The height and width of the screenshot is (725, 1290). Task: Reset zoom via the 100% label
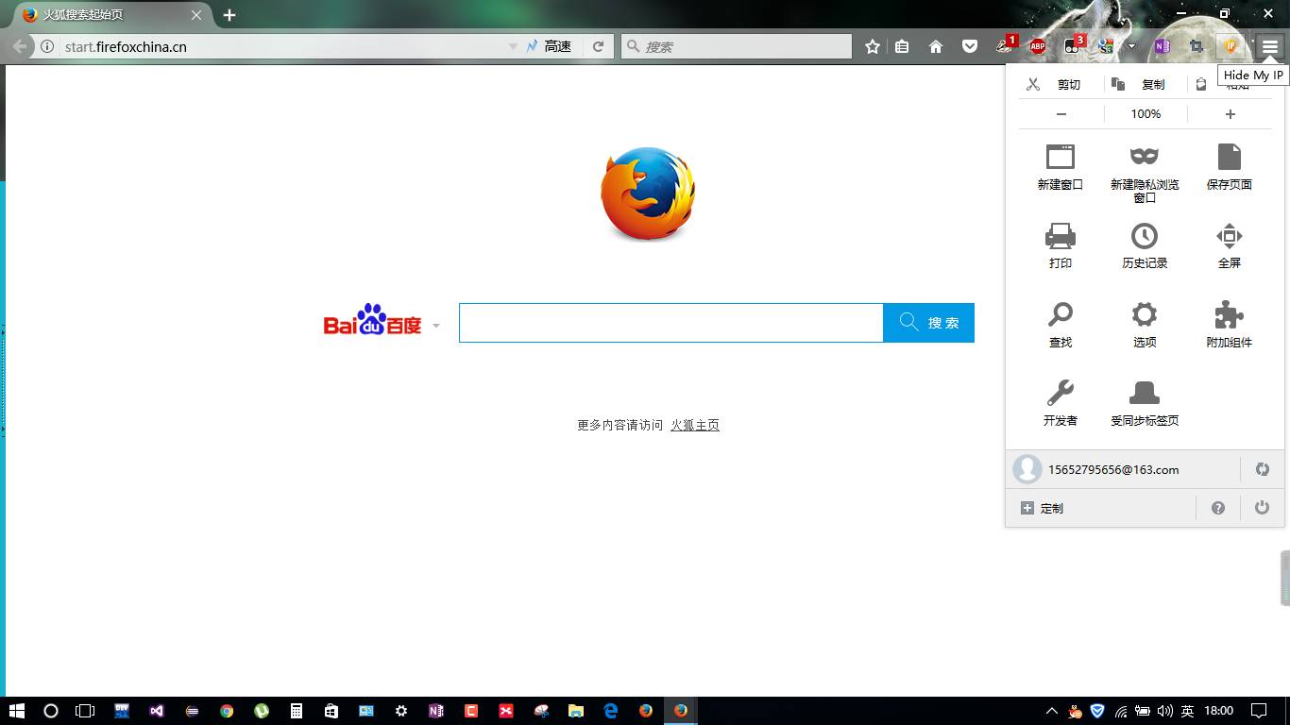[1146, 114]
